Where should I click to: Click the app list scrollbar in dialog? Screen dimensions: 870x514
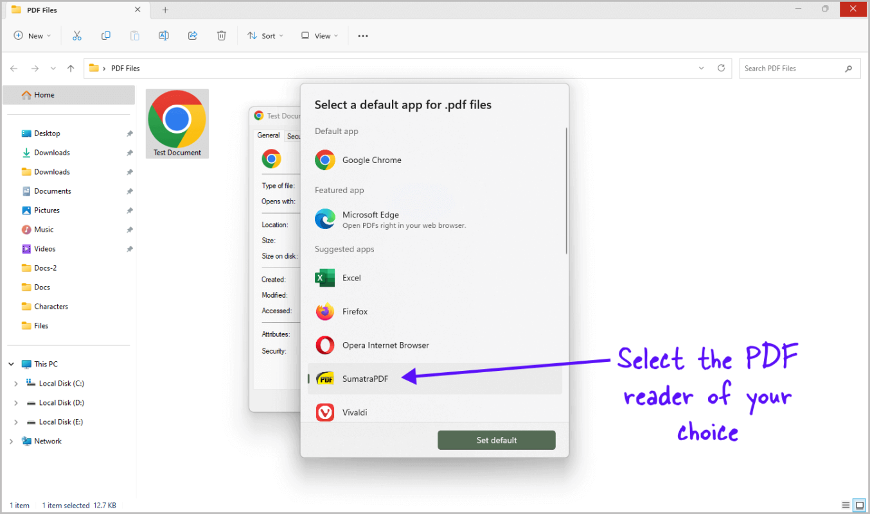pyautogui.click(x=566, y=191)
